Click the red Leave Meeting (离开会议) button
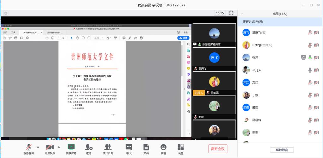The width and height of the screenshot is (323, 158). [218, 149]
